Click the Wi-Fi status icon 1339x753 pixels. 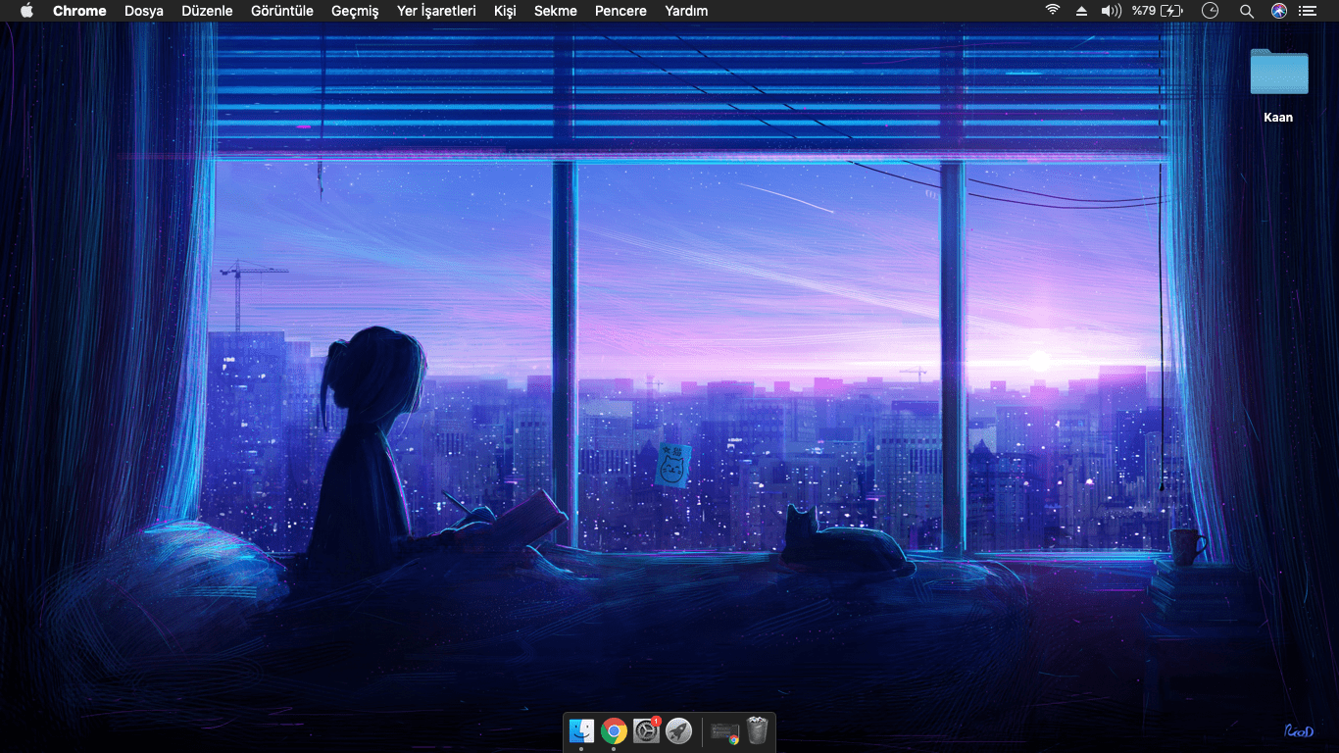[x=1053, y=11]
